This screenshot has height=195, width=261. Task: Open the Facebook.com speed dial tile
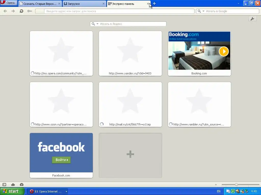(x=61, y=156)
